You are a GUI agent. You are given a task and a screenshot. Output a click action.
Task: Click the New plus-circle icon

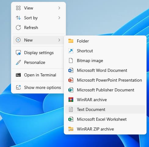[18, 40]
